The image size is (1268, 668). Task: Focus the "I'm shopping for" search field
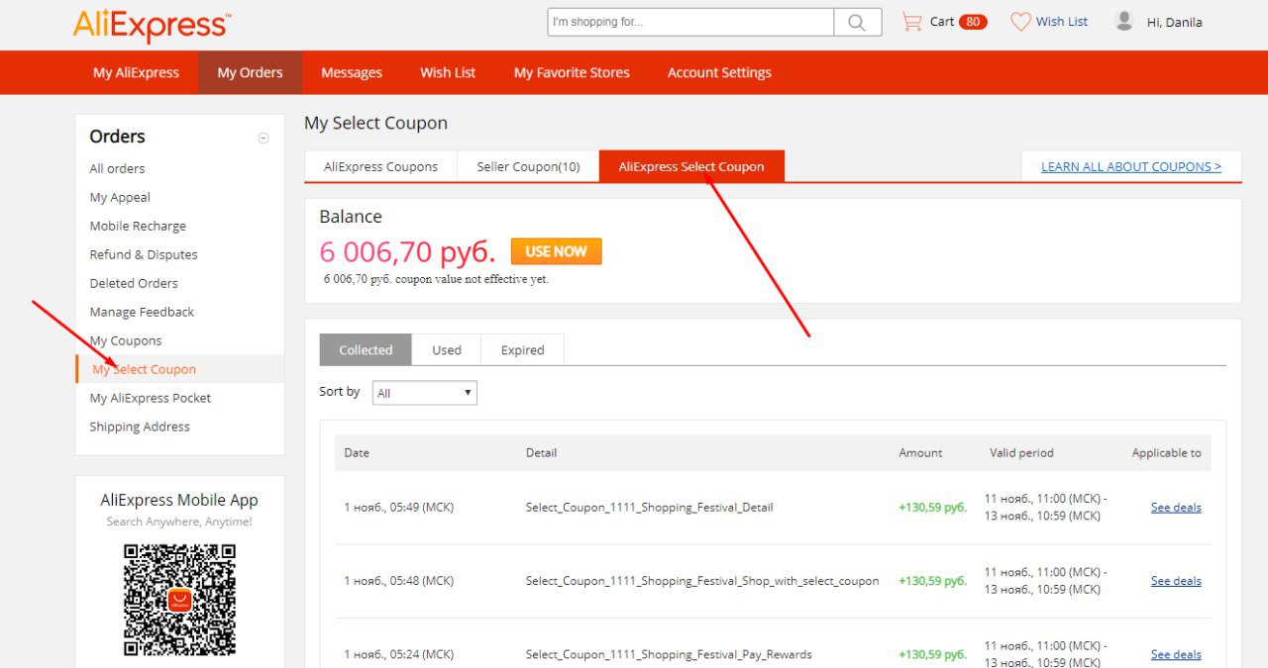click(x=690, y=22)
